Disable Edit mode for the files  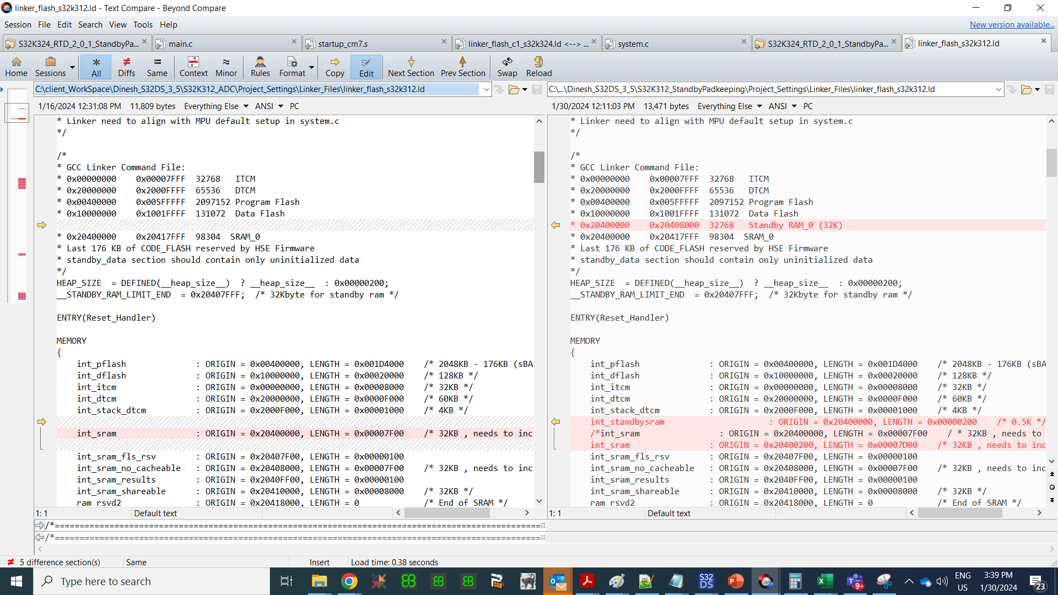[365, 67]
